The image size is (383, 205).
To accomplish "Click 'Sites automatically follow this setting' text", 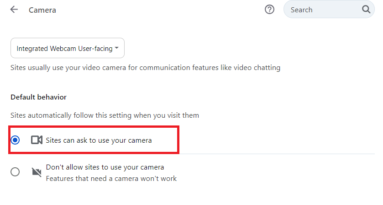I will [105, 115].
